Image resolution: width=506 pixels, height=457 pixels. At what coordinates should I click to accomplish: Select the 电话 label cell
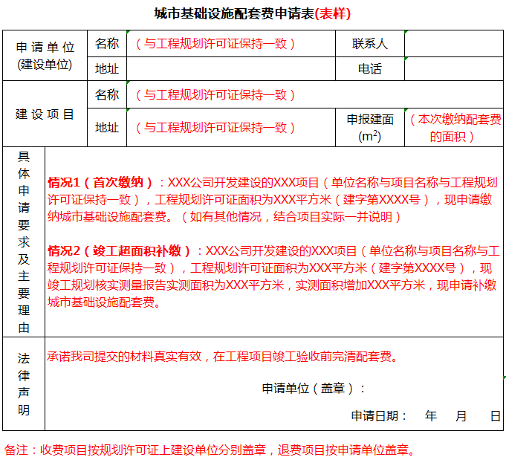click(370, 69)
